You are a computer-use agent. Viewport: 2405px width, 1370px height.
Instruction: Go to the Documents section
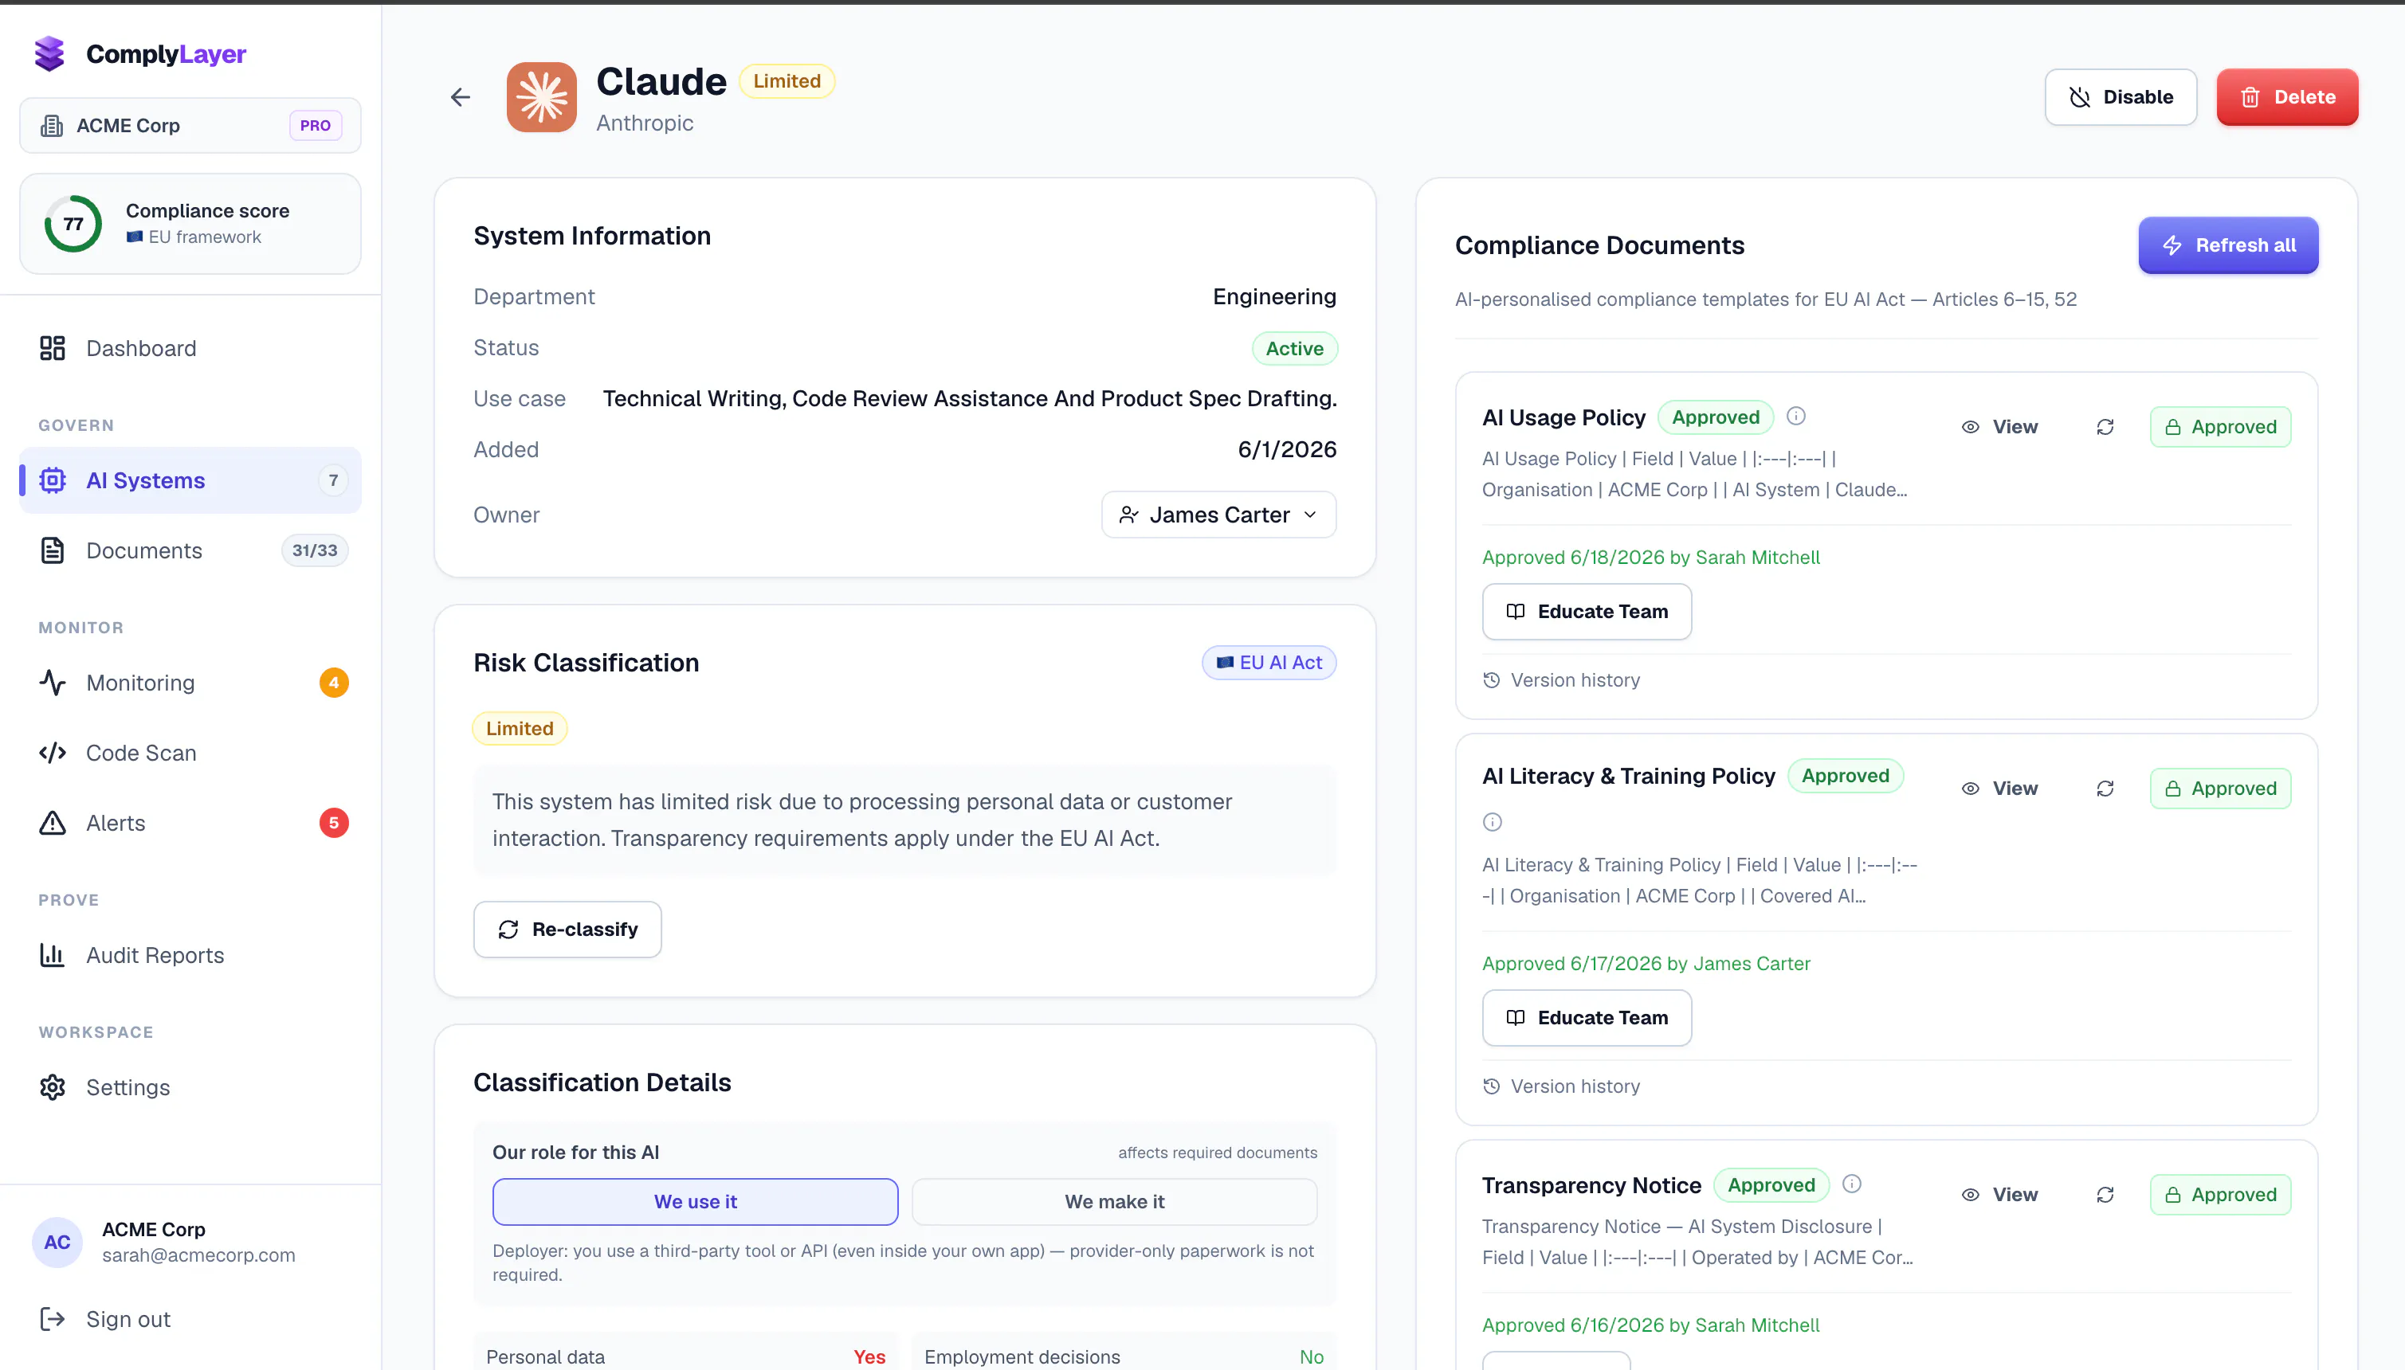pos(190,550)
